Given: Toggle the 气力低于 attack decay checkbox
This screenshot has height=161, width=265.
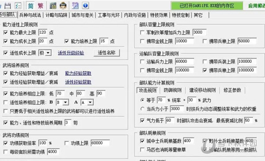Looking at the screenshot, I should (x=142, y=120).
